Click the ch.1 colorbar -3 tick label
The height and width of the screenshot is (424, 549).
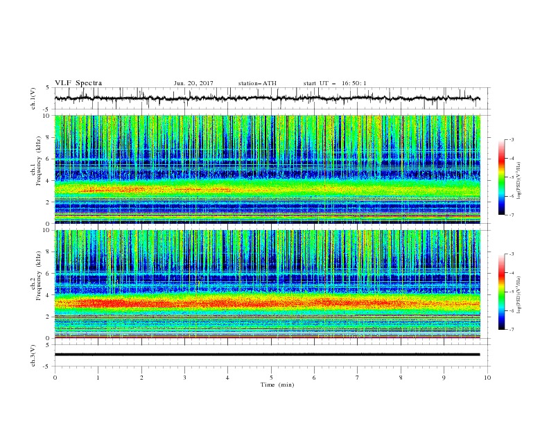click(x=512, y=139)
